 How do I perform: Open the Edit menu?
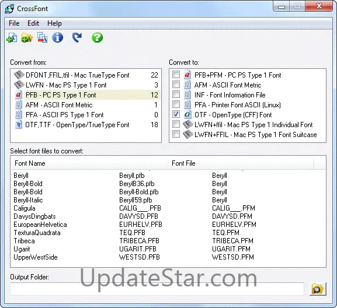coord(33,23)
